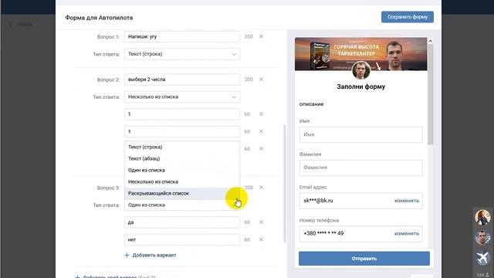Remove second option '1' of Question 2

pyautogui.click(x=261, y=131)
